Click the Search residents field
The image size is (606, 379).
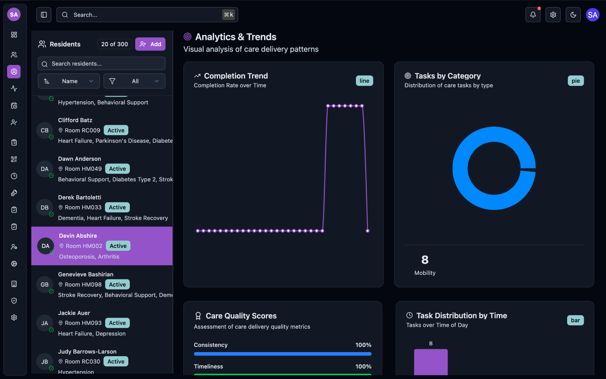101,63
